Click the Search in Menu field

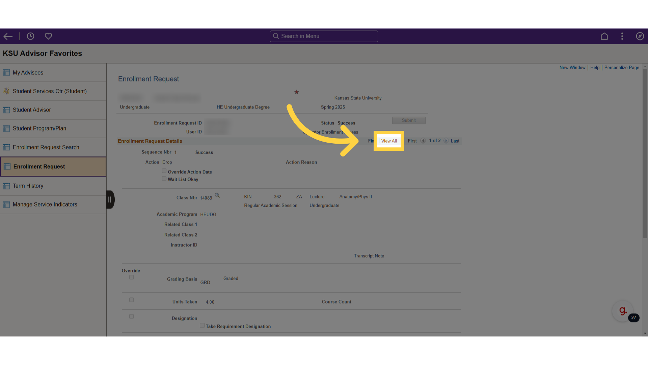324,36
